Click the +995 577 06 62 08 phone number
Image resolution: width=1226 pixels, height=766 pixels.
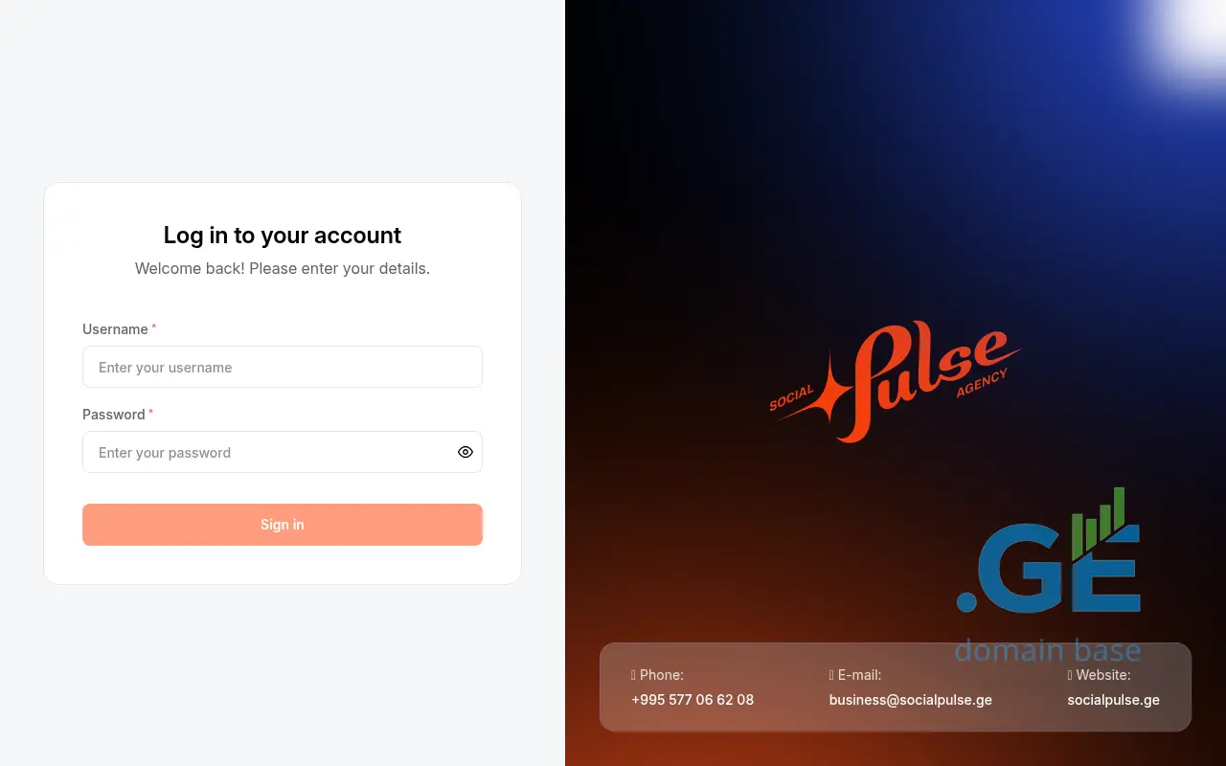(x=692, y=700)
